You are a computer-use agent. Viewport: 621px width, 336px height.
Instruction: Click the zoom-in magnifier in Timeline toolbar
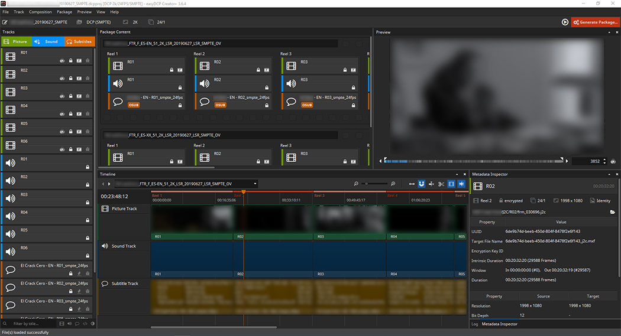(x=393, y=184)
